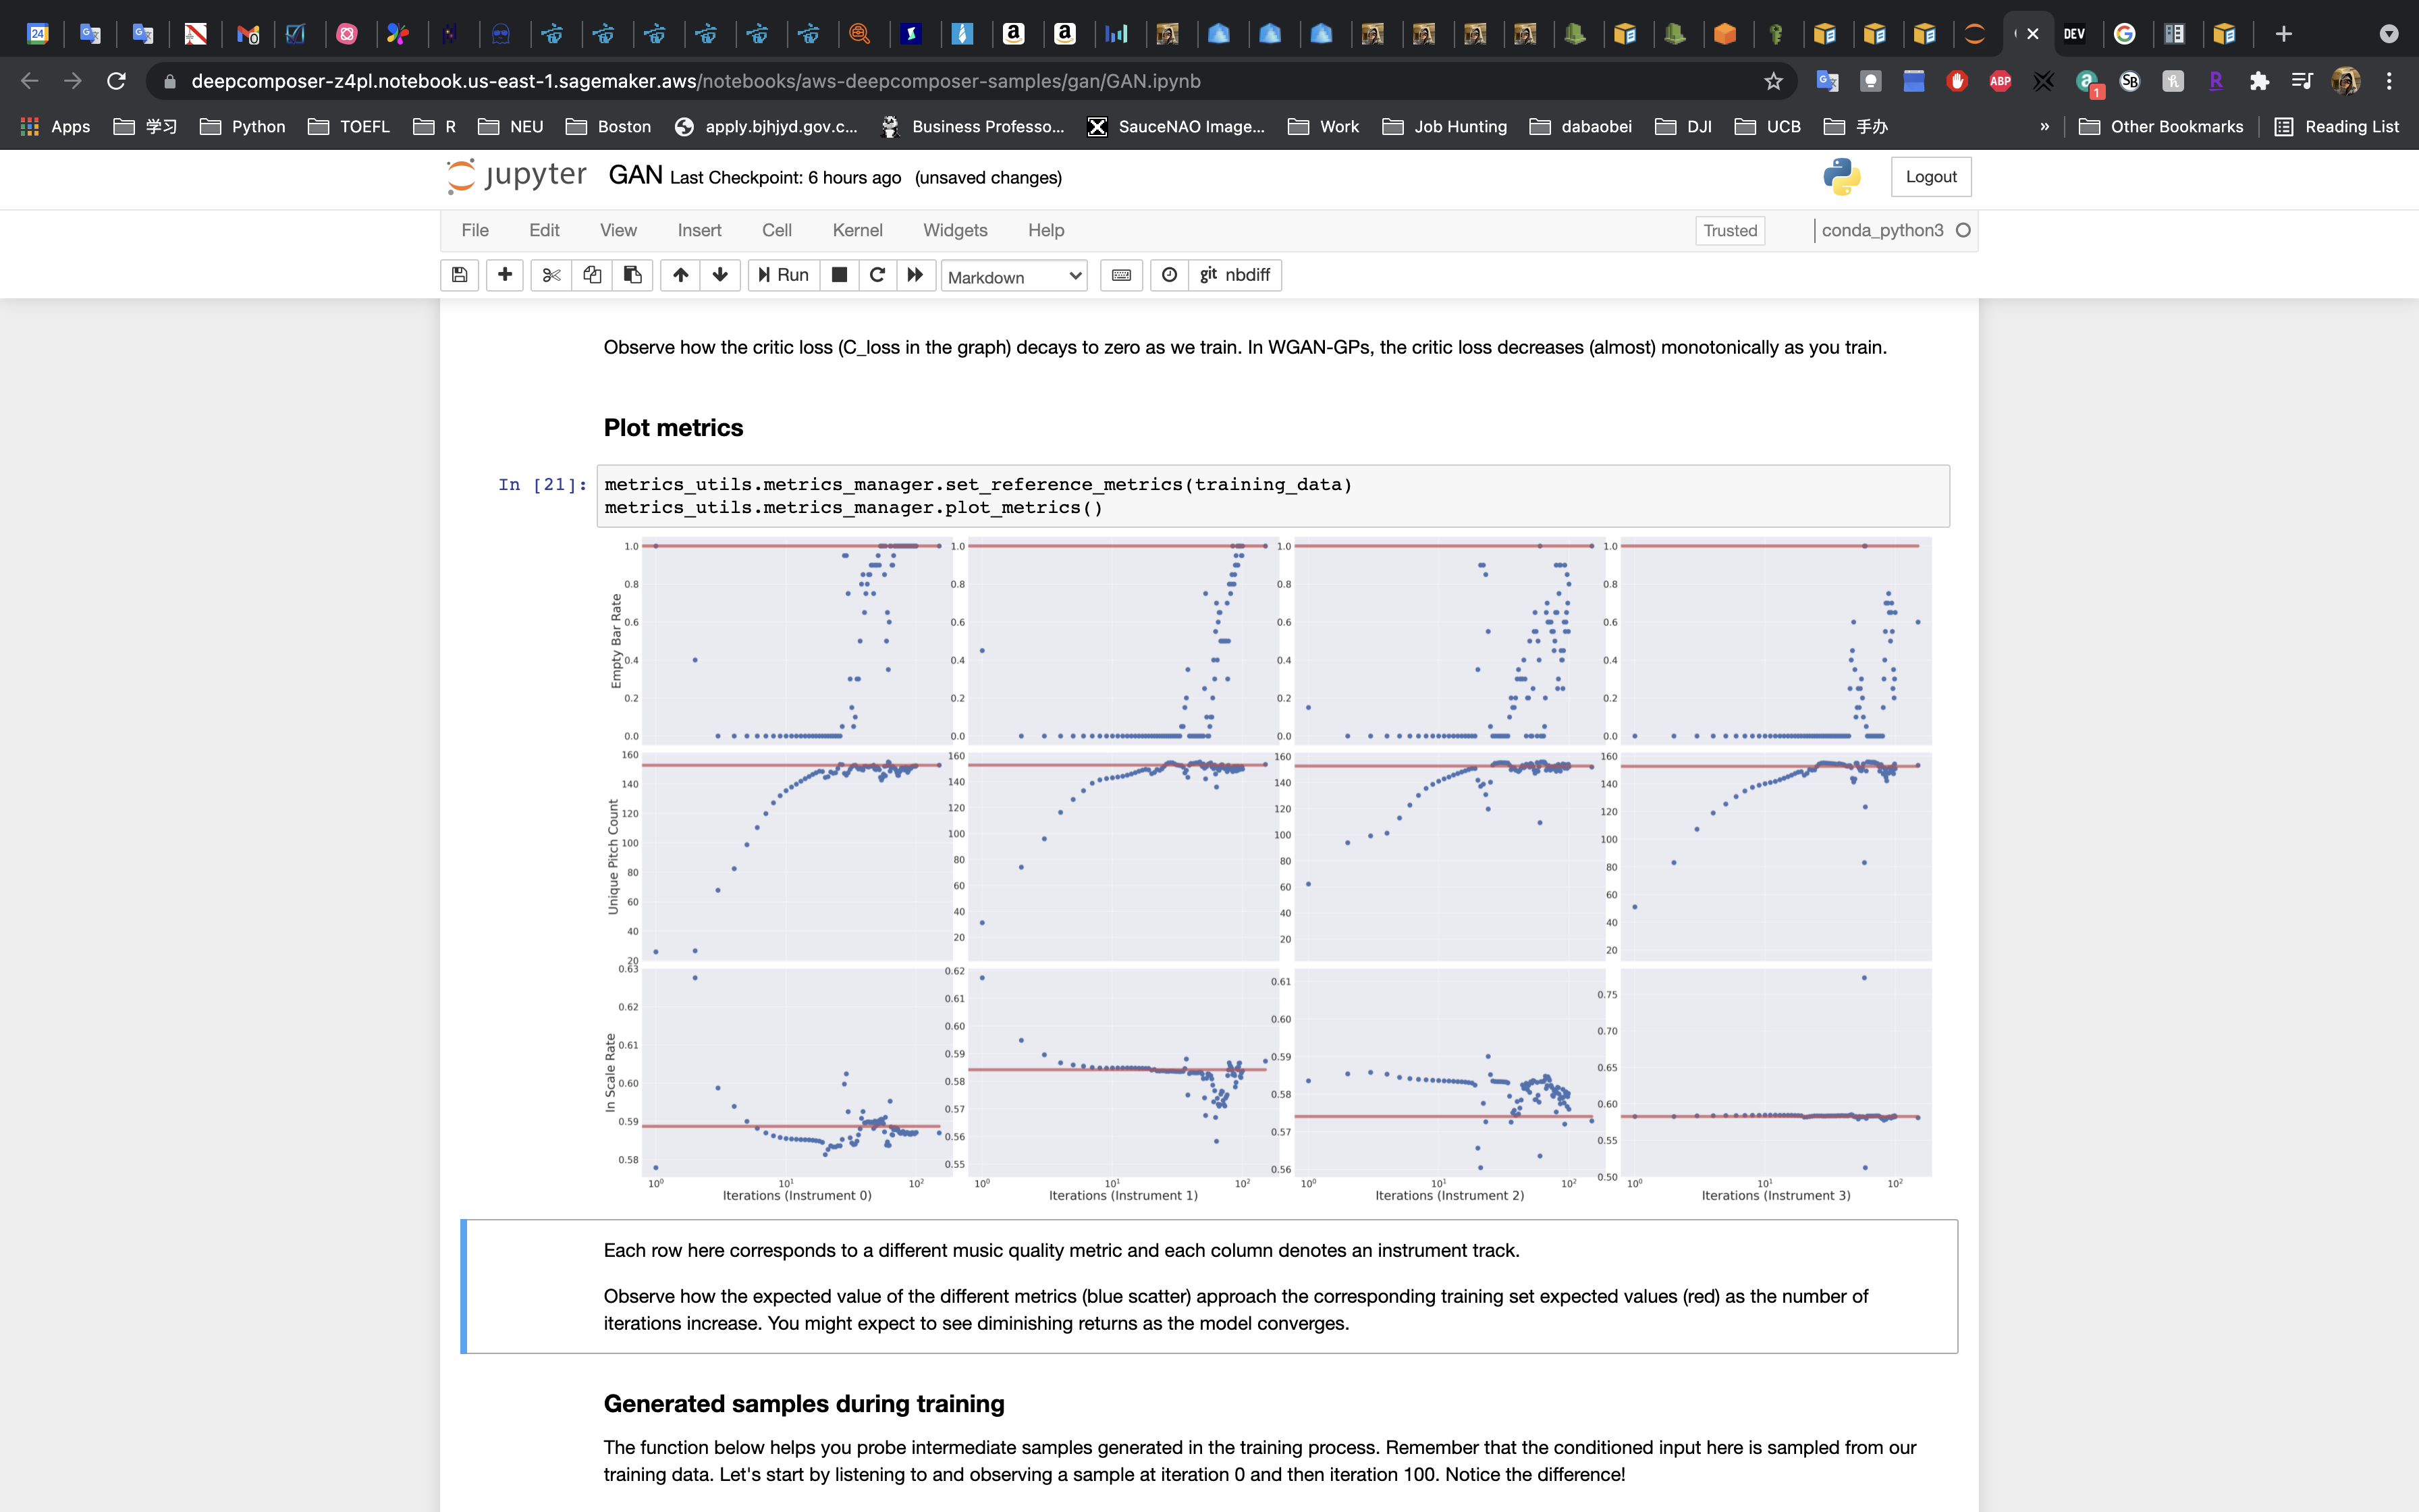Toggle the Trusted notebook indicator
Viewport: 2419px width, 1512px height.
click(1729, 231)
